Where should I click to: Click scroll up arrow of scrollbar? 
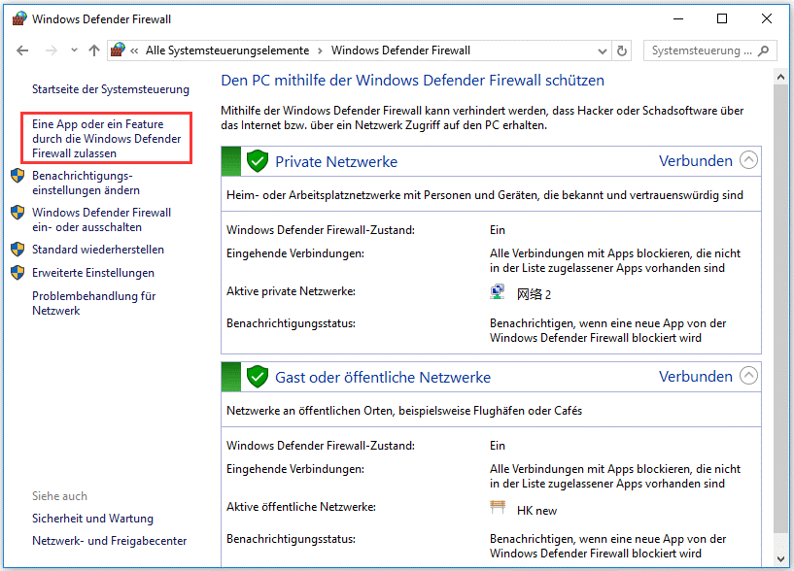click(x=780, y=78)
